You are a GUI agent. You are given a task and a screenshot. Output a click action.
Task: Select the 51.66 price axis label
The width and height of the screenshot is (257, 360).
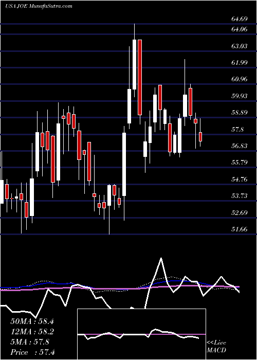(239, 229)
